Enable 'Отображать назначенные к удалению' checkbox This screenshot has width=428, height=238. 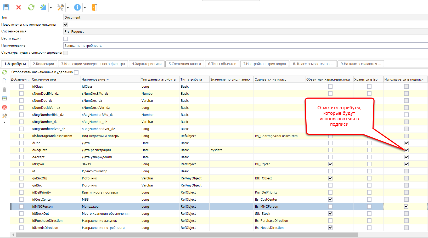tap(76, 72)
